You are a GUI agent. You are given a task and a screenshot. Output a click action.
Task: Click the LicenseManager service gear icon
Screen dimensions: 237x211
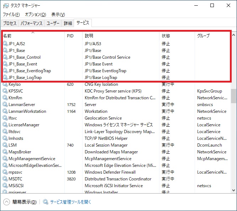coord(5,125)
